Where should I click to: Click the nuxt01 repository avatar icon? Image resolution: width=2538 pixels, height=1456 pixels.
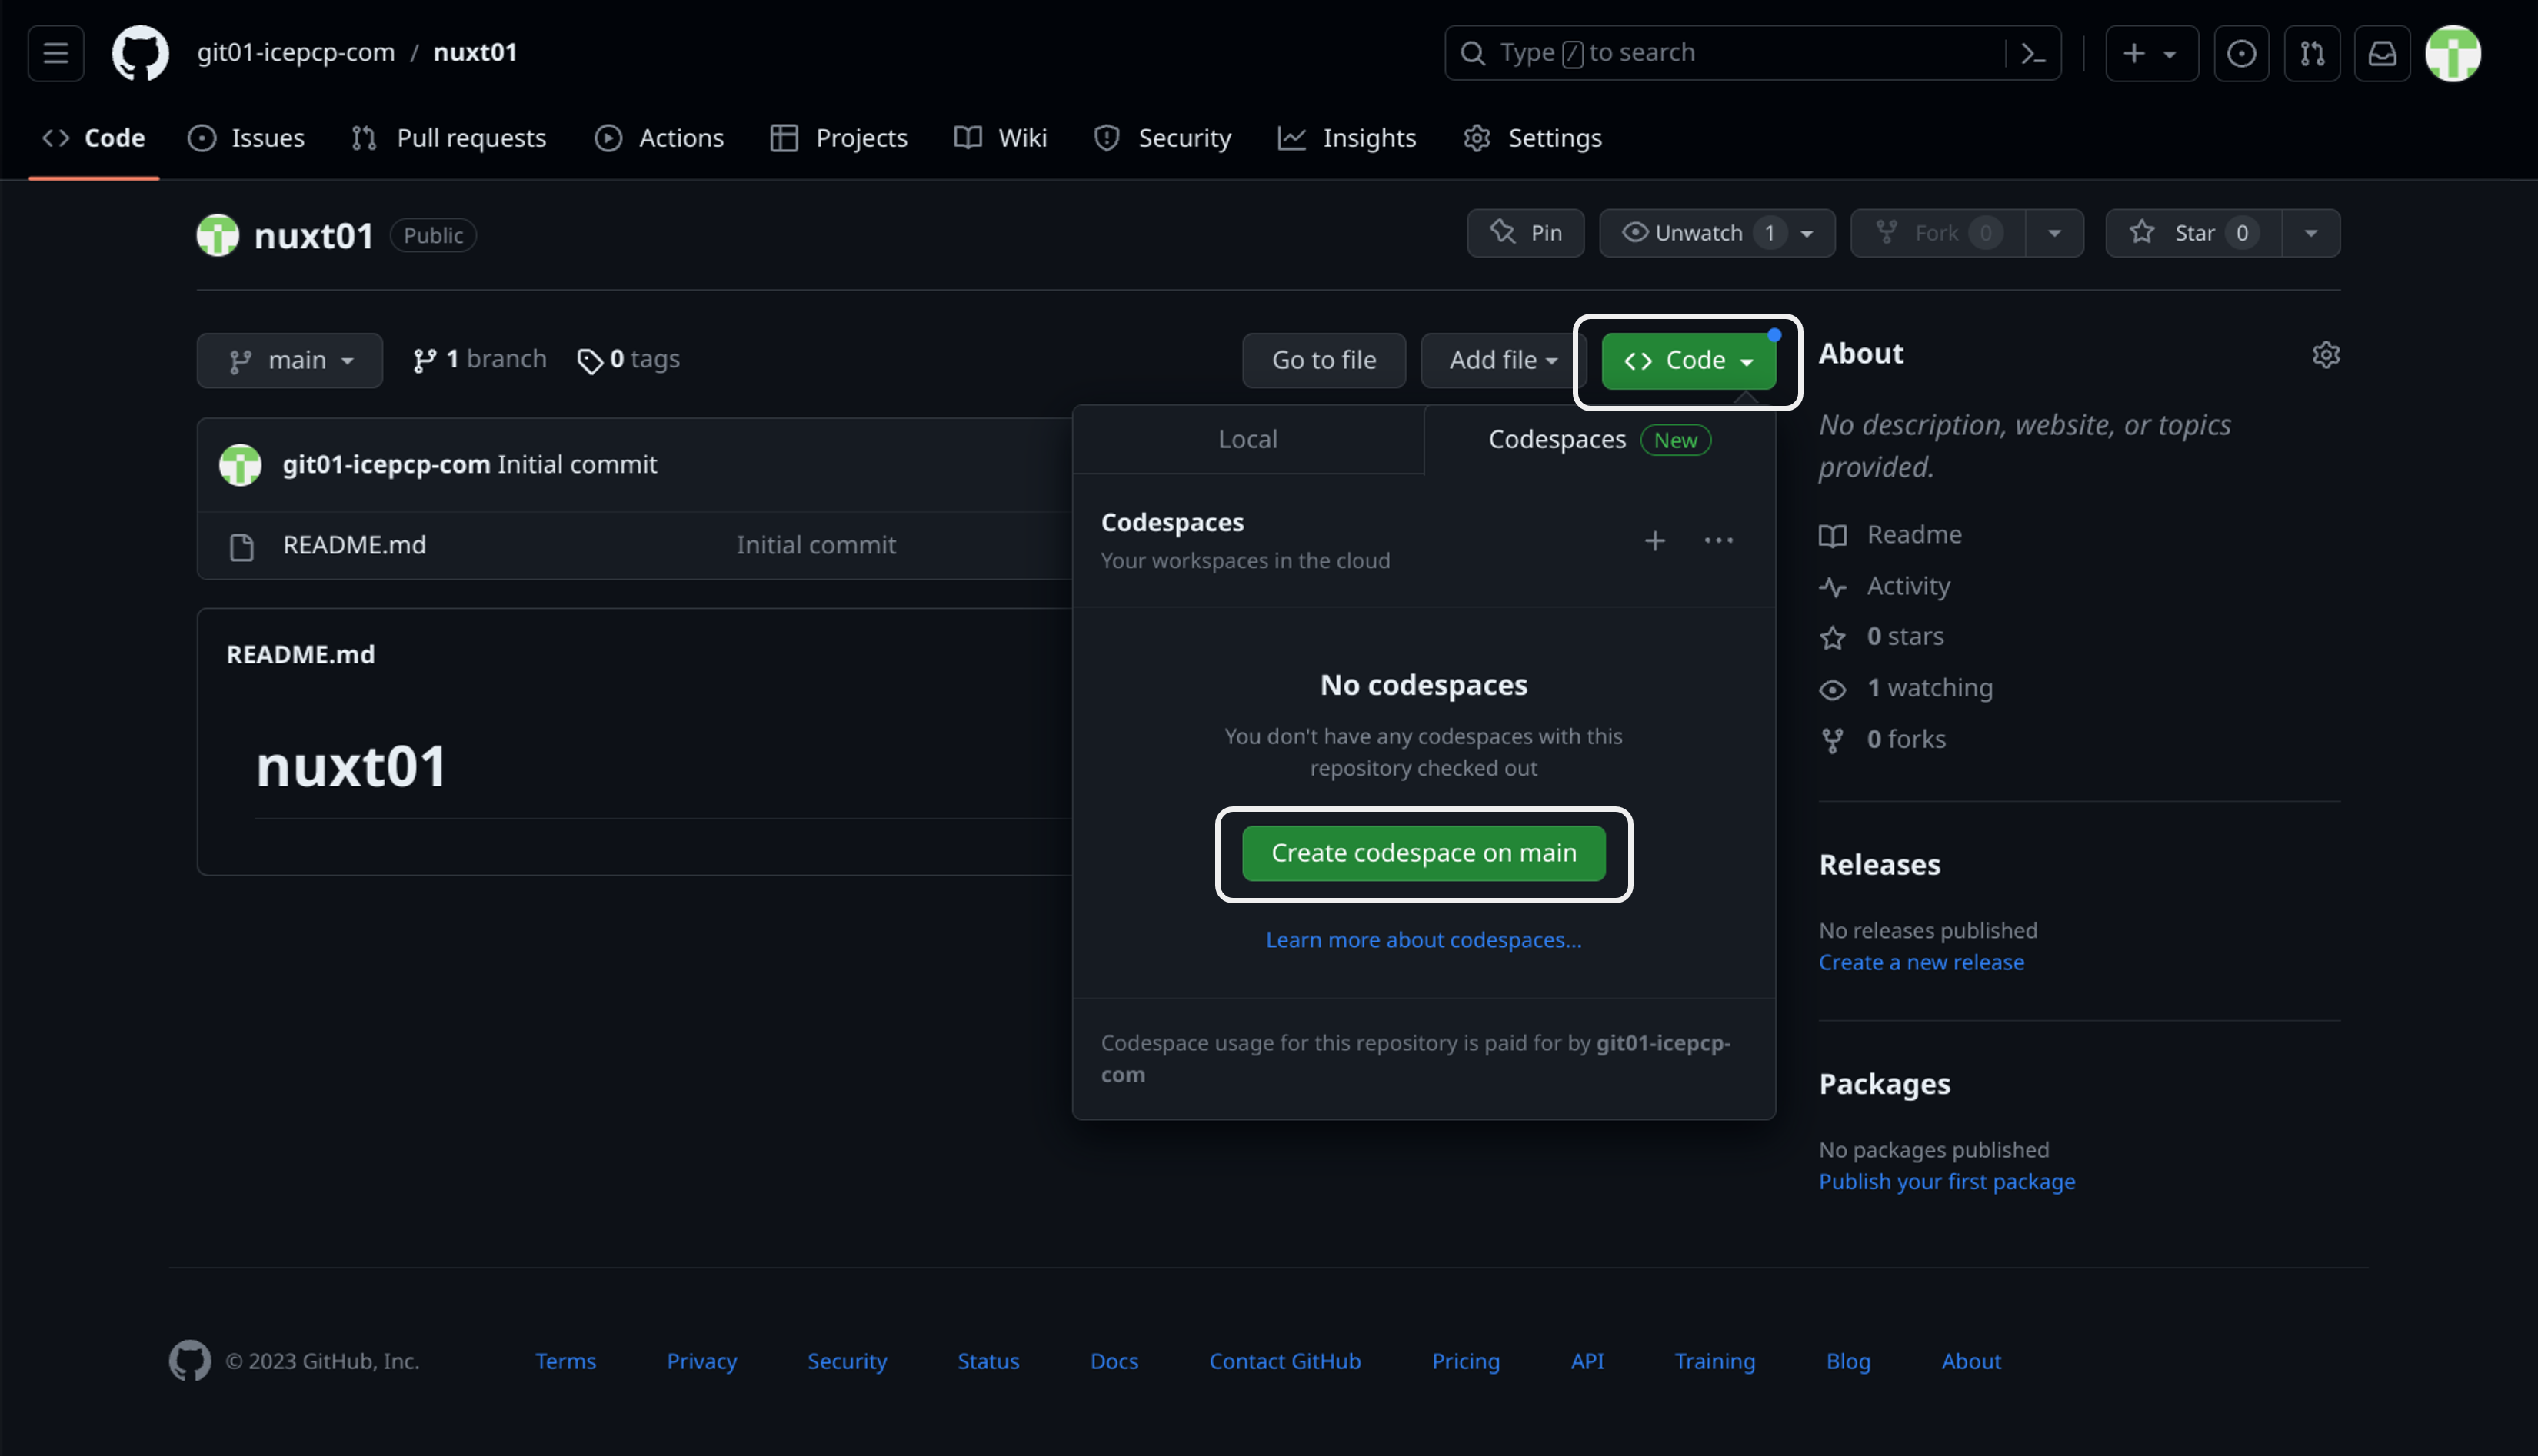pyautogui.click(x=218, y=235)
